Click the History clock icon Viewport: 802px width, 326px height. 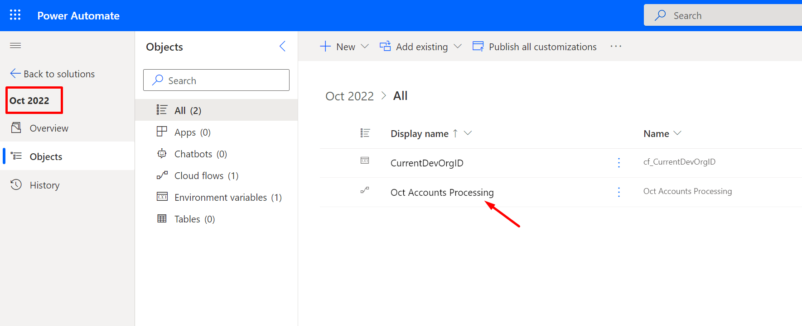click(16, 184)
